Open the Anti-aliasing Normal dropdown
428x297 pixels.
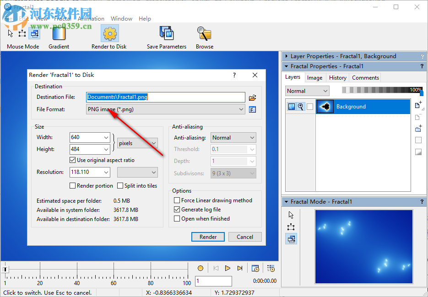pyautogui.click(x=233, y=138)
